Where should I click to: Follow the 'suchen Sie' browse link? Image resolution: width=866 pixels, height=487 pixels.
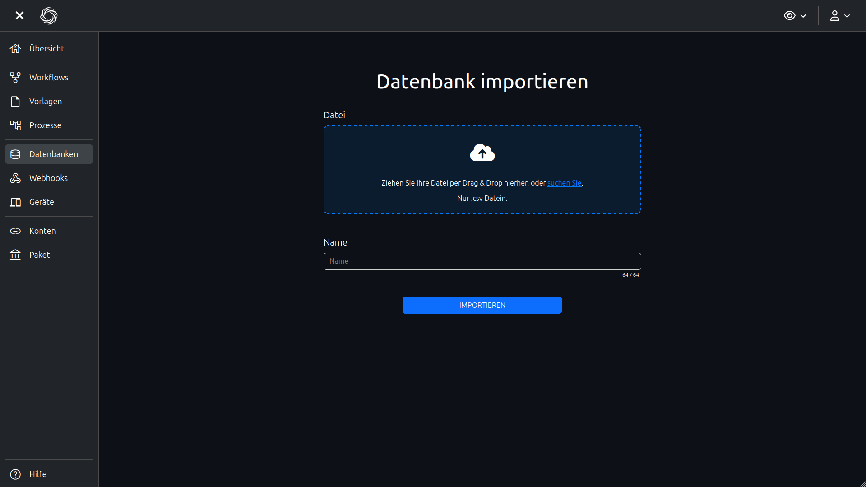(564, 183)
